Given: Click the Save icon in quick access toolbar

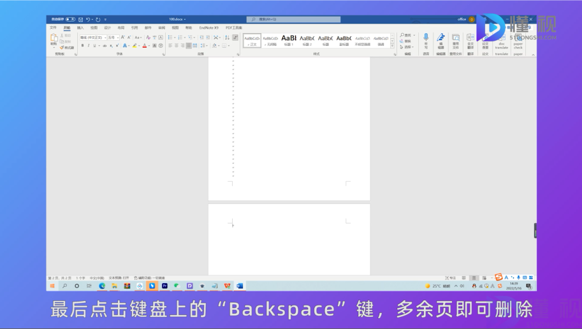Looking at the screenshot, I should coord(80,19).
